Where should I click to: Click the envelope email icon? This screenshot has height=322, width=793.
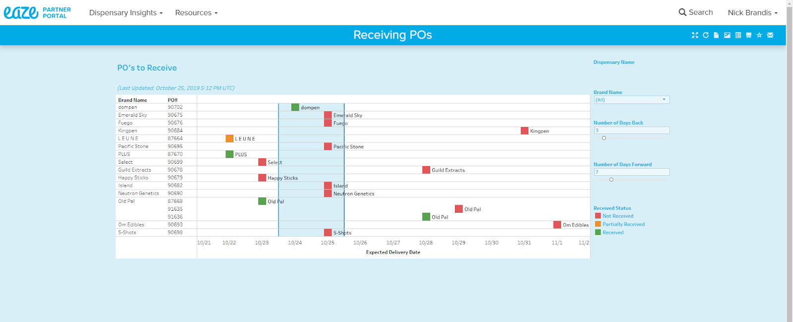coord(770,35)
